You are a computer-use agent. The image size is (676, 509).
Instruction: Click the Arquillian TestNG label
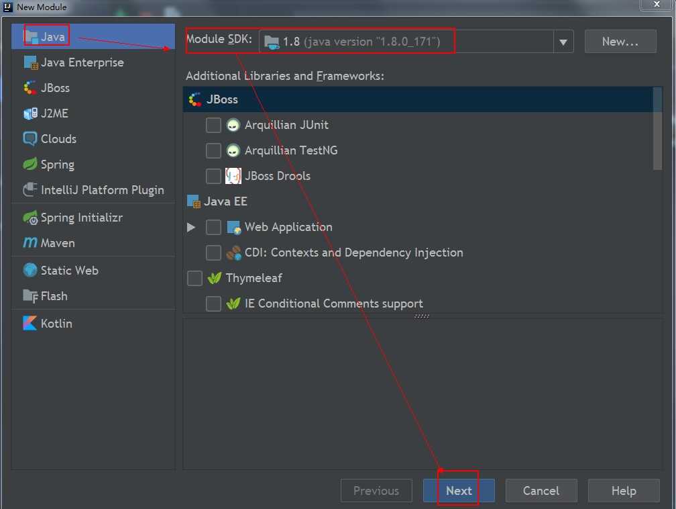[x=291, y=150]
